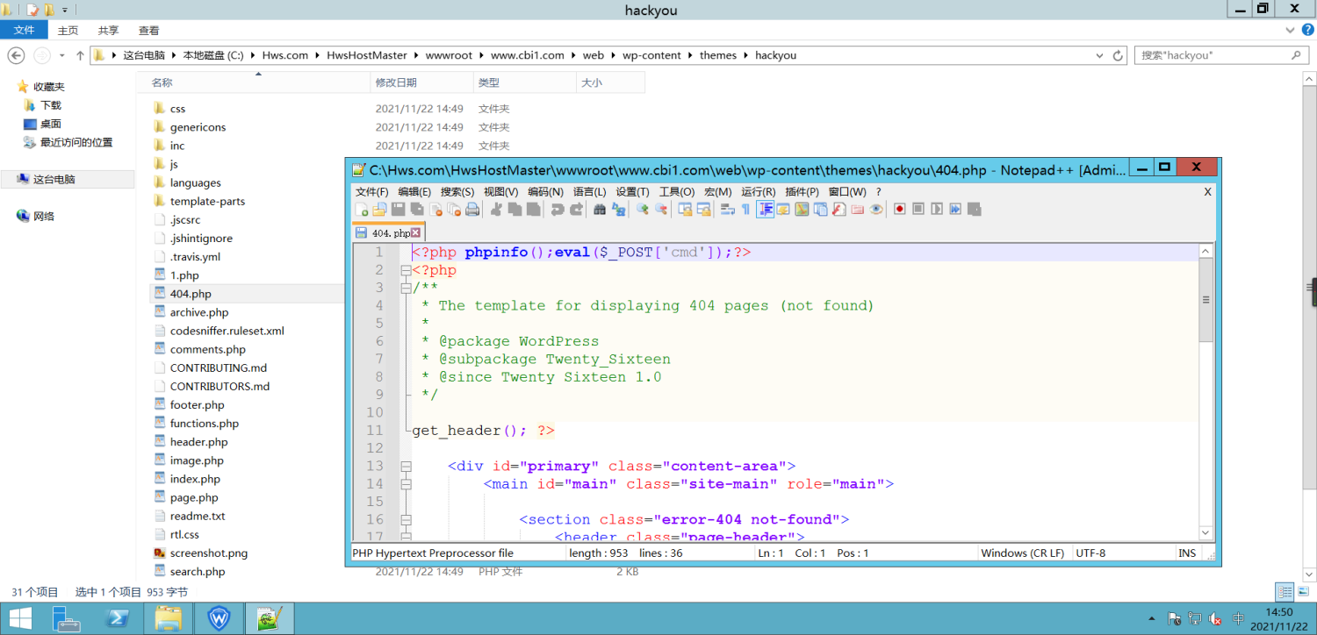
Task: Toggle the Indent Guide toolbar button
Action: [766, 209]
